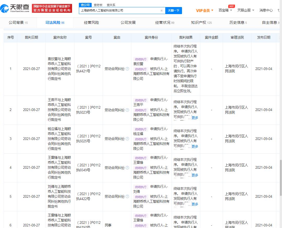Click help icon beside 劳动合同纠纷 in row 4
Image resolution: width=282 pixels, height=228 pixels.
coord(127,168)
